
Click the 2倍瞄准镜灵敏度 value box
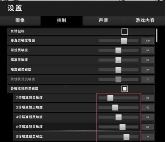click(148, 98)
